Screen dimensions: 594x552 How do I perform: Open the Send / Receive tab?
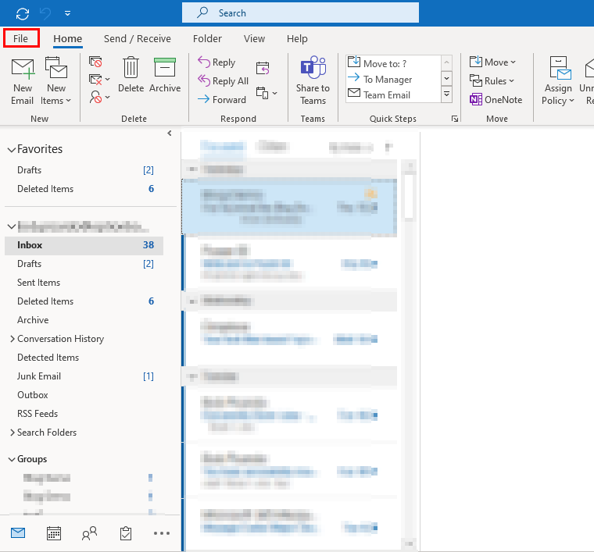(137, 38)
